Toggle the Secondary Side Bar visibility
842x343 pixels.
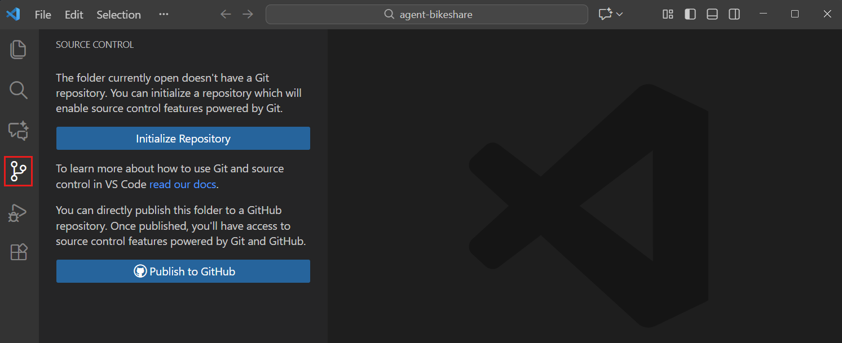[x=734, y=14]
